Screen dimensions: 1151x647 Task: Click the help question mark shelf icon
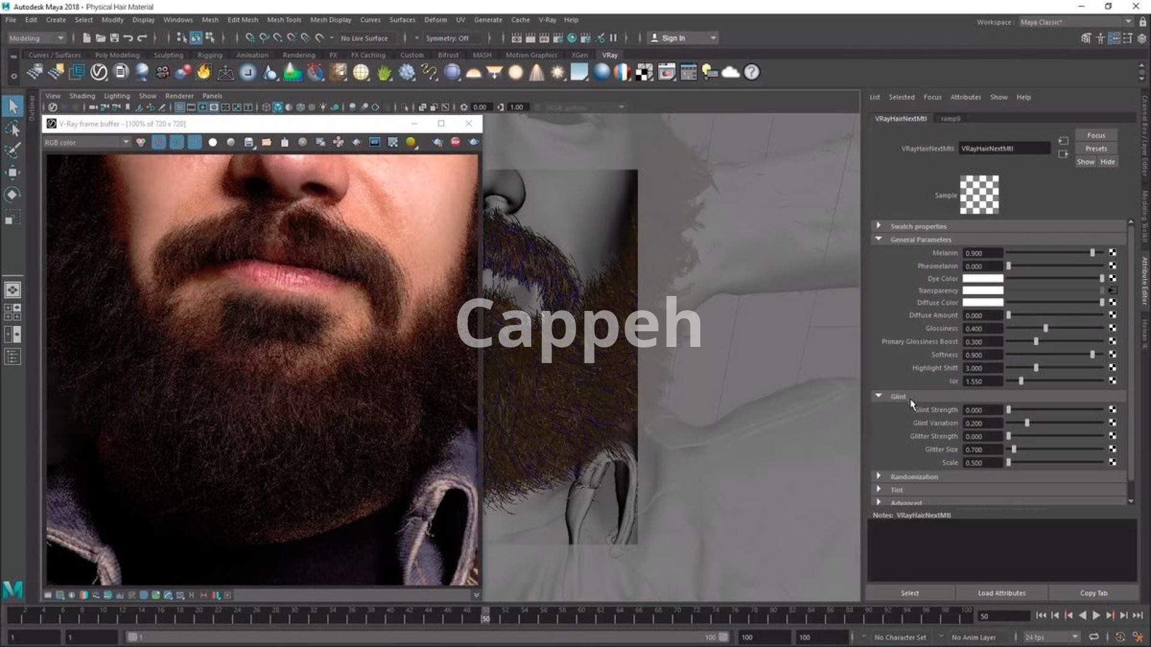pos(751,72)
